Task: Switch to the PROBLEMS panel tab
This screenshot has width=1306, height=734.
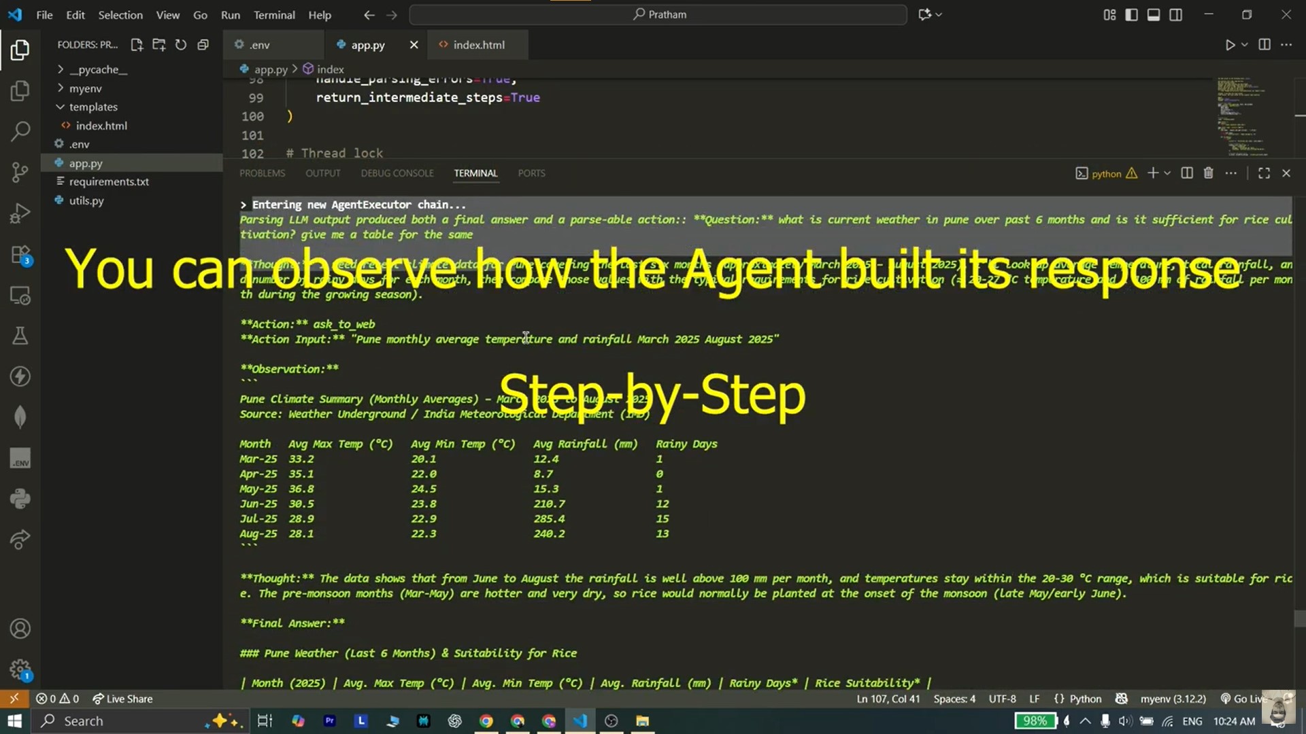Action: pyautogui.click(x=262, y=173)
